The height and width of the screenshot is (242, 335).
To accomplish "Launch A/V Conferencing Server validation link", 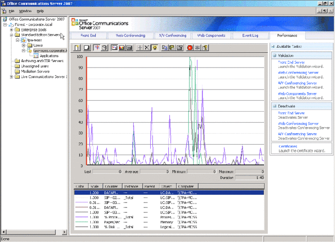I will pos(298,83).
